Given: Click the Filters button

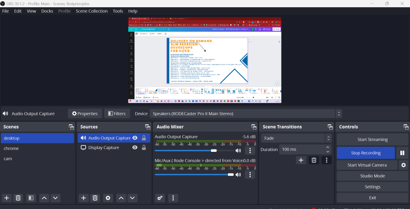Looking at the screenshot, I should pyautogui.click(x=117, y=114).
